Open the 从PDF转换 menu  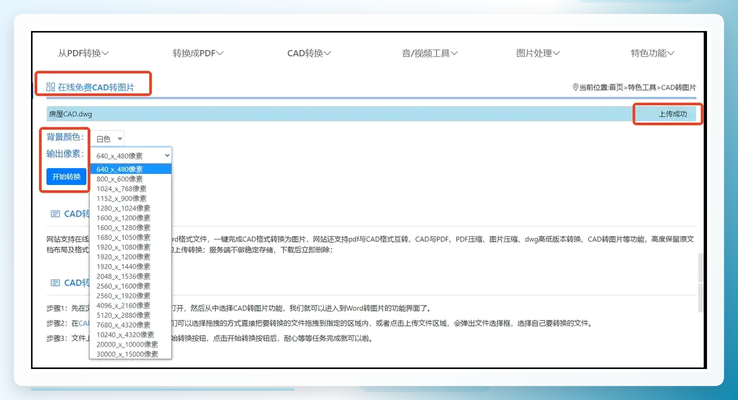coord(83,53)
